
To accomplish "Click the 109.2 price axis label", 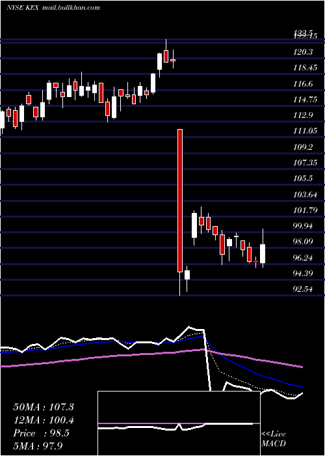I will pos(303,147).
